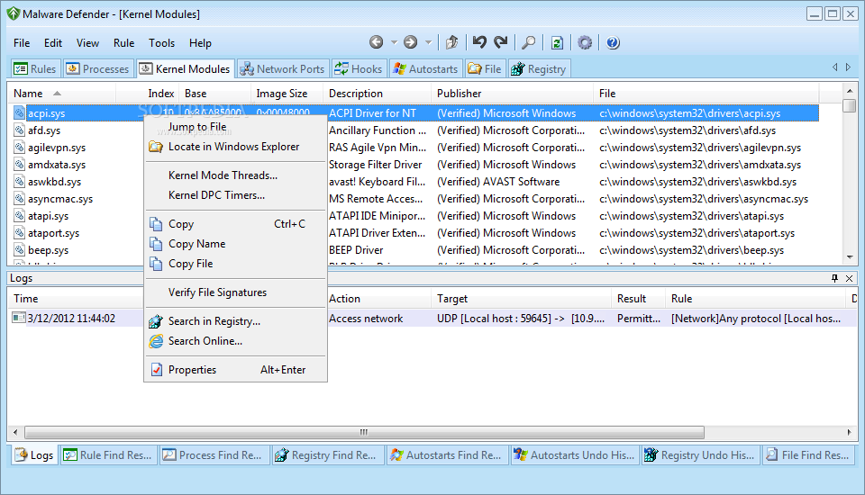Choose Locate in Windows Explorer
This screenshot has width=865, height=495.
pyautogui.click(x=235, y=147)
